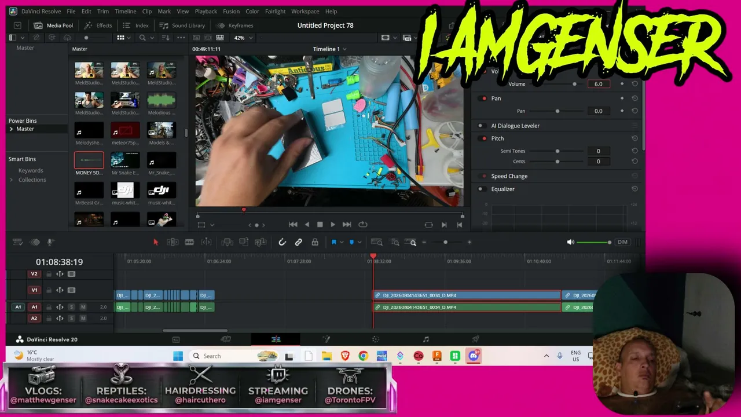The image size is (741, 417).
Task: Open the File menu
Action: 71,12
